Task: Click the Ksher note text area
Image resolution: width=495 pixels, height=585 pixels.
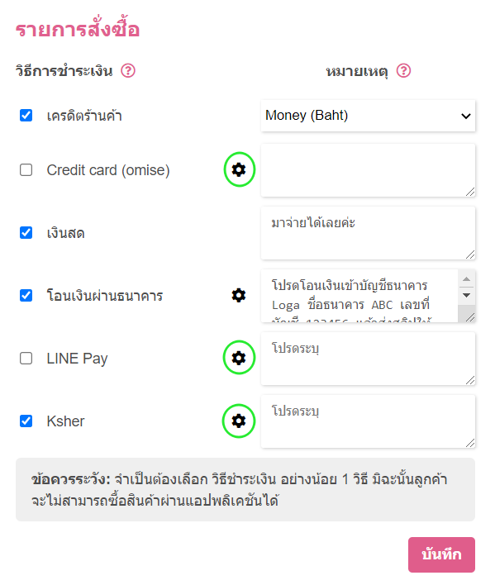Action: pos(368,421)
